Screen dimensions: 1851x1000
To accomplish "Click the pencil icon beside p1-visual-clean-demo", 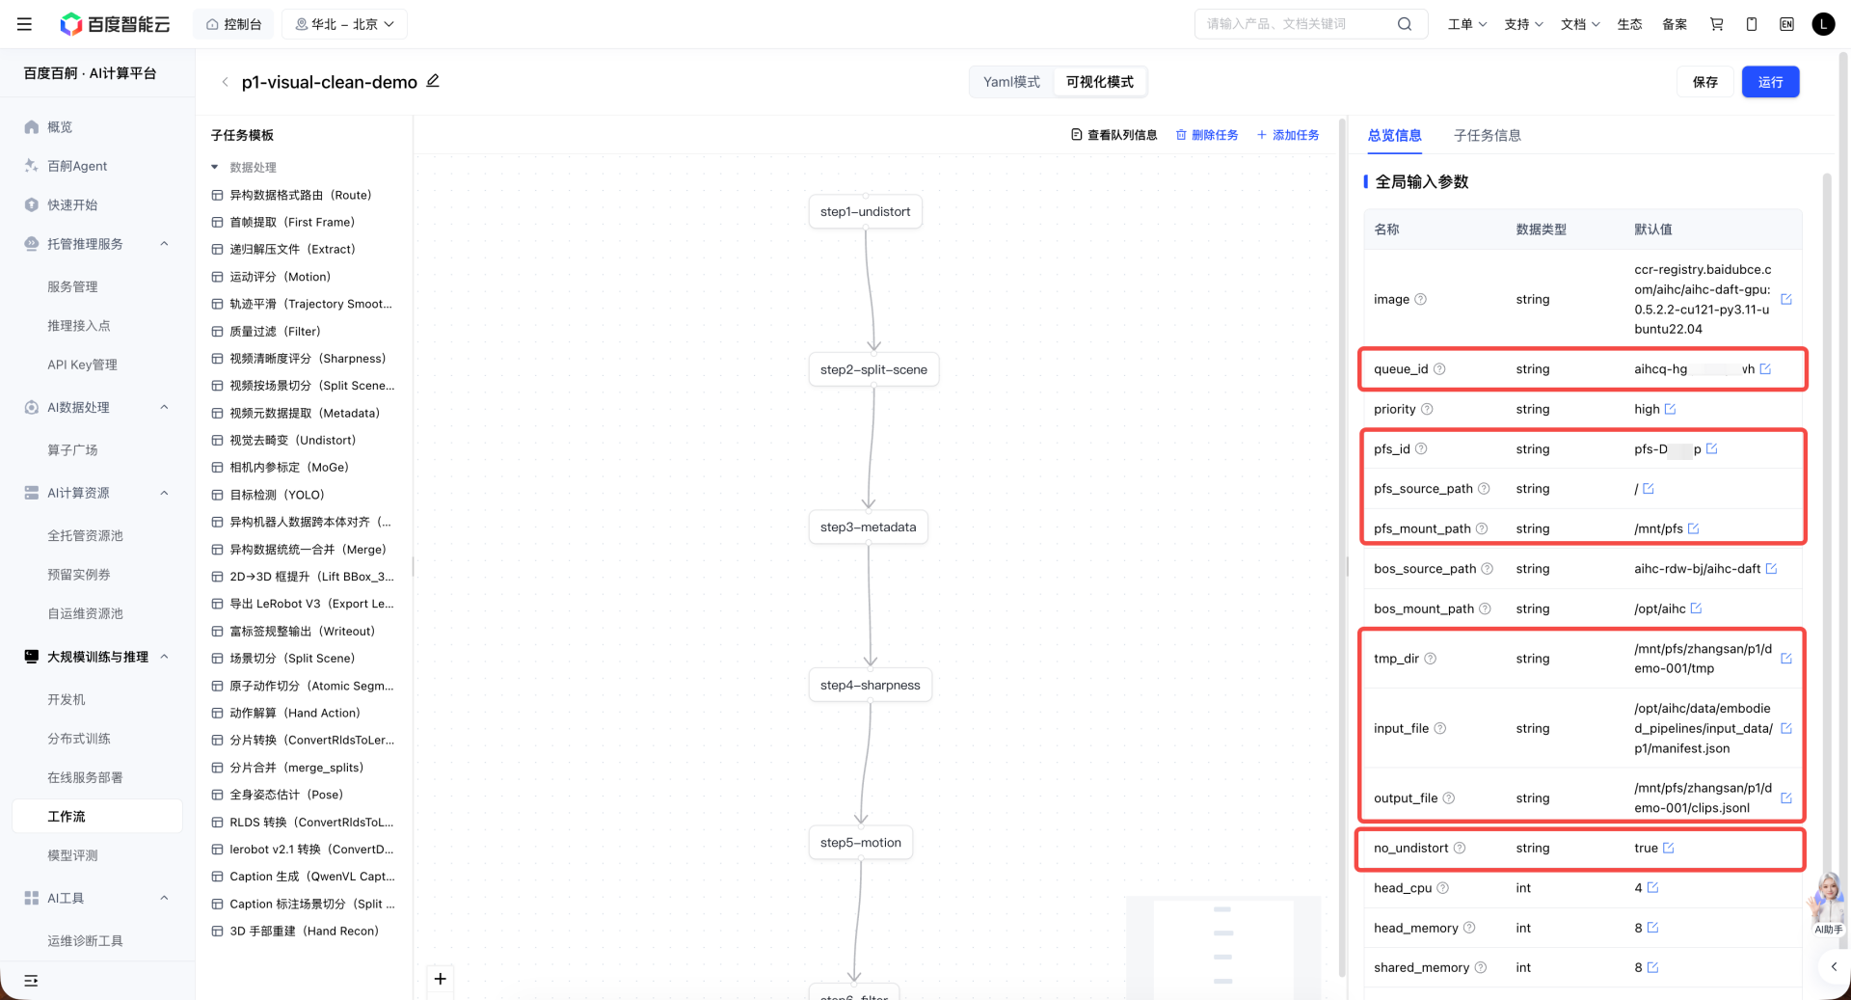I will tap(433, 81).
